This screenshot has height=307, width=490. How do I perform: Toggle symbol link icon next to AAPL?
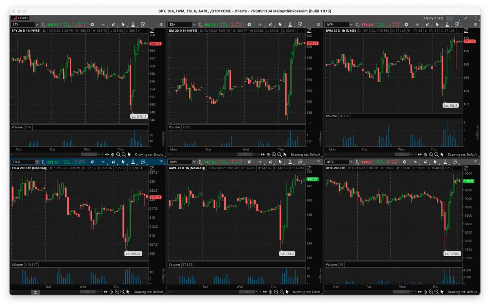(200, 162)
